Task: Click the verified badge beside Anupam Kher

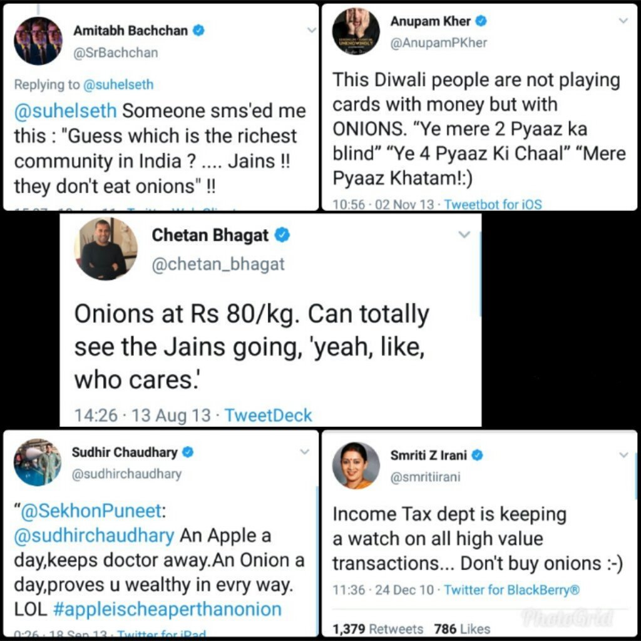Action: 481,21
